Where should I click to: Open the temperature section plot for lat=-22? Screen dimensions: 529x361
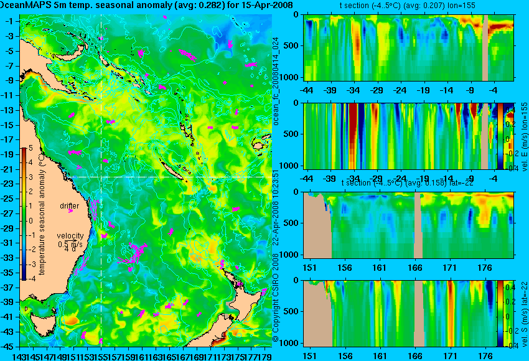pos(408,225)
